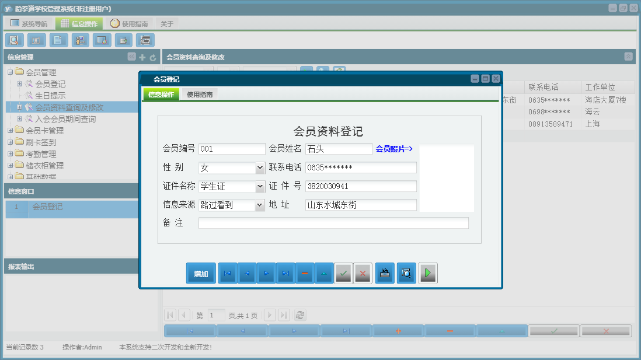Viewport: 641px width, 360px height.
Task: Open the 关于 main tab
Action: (x=167, y=24)
